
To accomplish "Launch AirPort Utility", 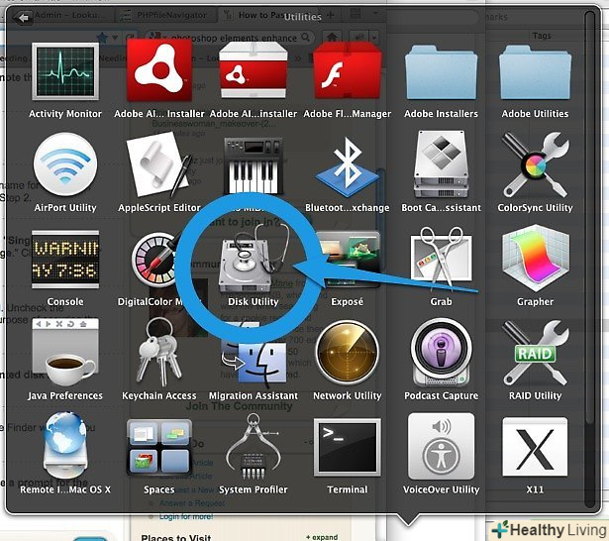I will pyautogui.click(x=65, y=164).
